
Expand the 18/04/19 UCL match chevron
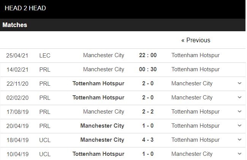point(239,140)
